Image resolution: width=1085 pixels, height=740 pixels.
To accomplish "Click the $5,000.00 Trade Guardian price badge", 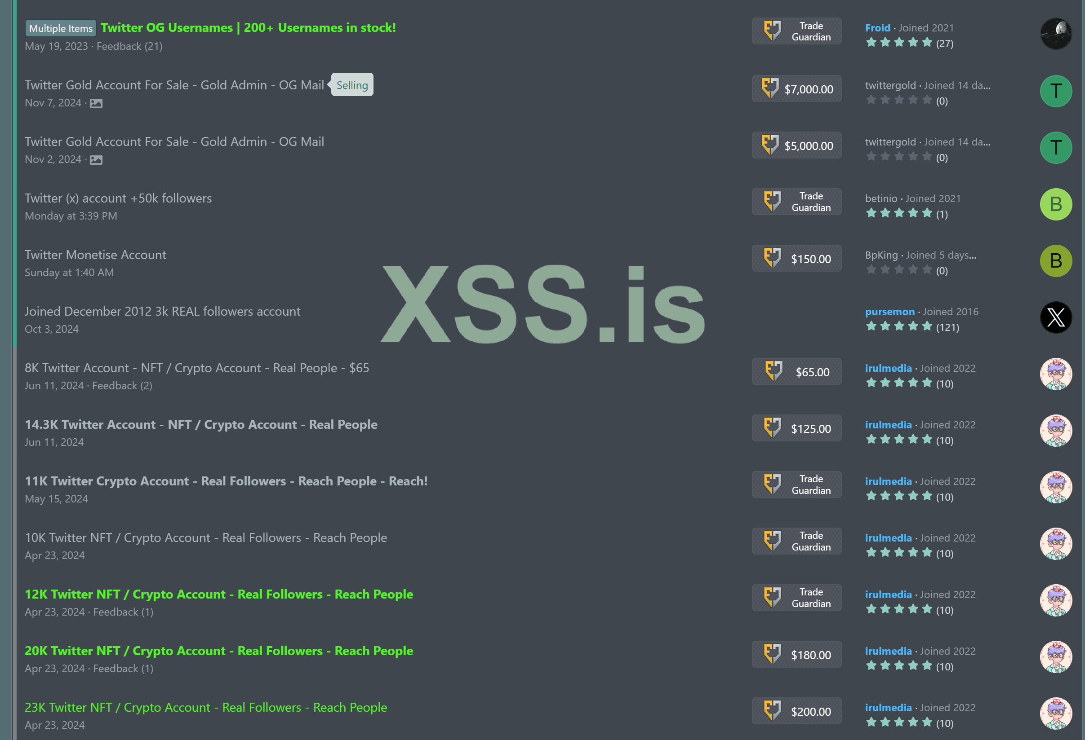I will coord(796,145).
